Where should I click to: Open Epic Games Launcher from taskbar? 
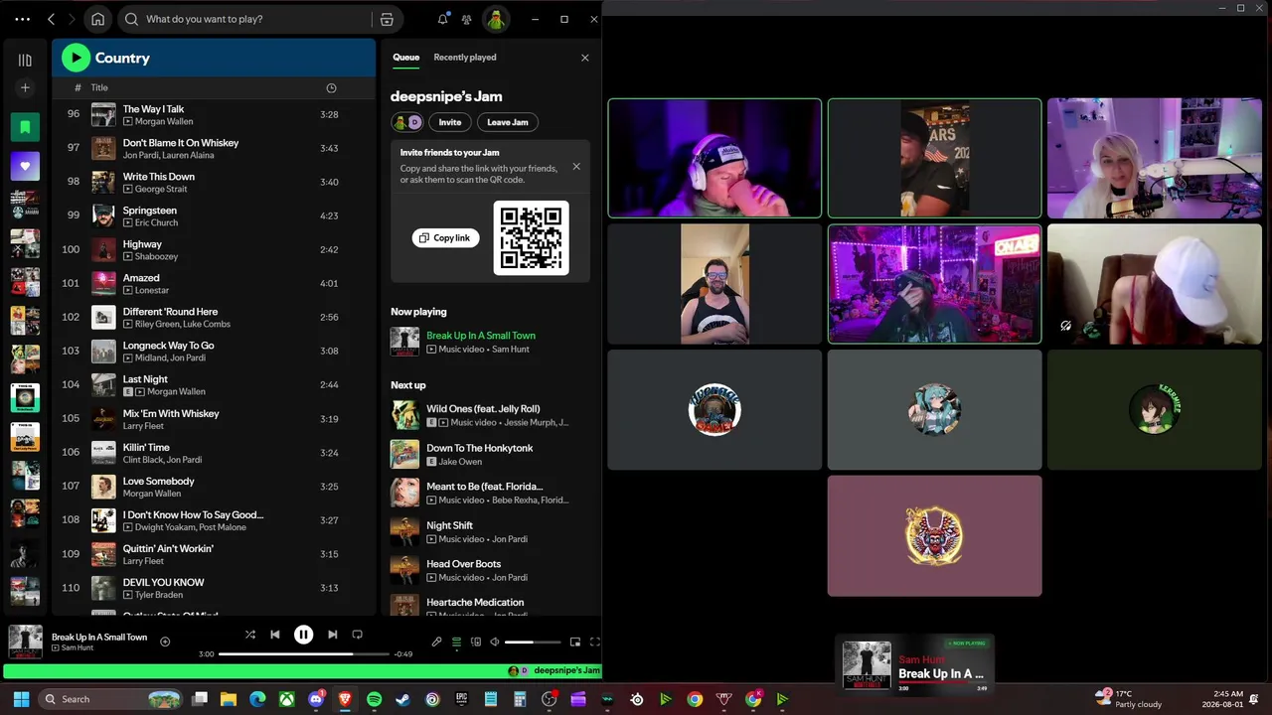(x=461, y=699)
